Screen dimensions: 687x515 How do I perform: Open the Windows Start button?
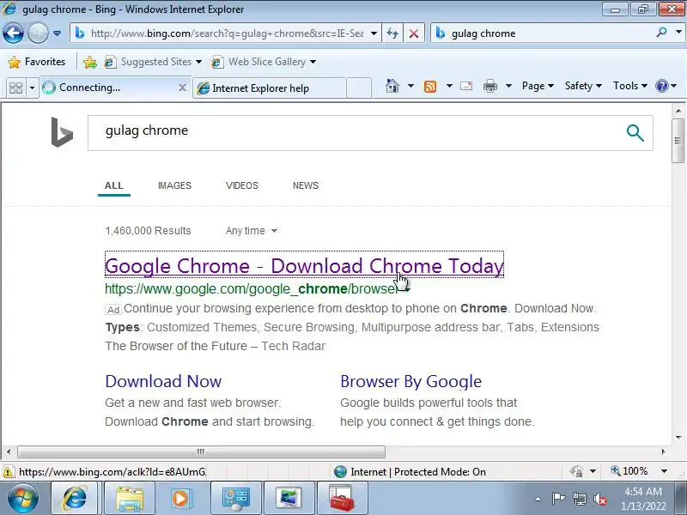coord(23,498)
